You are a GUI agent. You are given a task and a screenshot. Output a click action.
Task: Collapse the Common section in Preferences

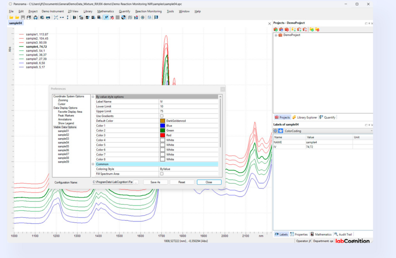93,164
